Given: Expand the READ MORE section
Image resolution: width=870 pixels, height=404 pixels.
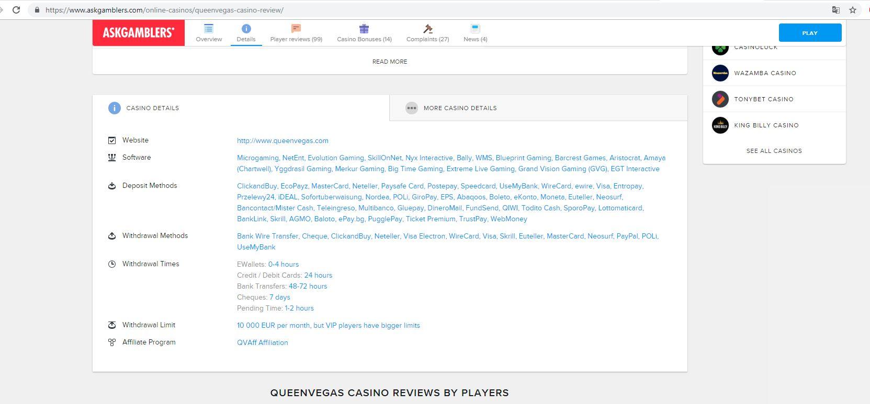Looking at the screenshot, I should pos(390,62).
